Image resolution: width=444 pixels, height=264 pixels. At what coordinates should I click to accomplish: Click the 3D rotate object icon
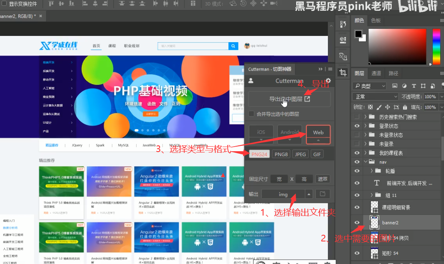click(x=233, y=3)
